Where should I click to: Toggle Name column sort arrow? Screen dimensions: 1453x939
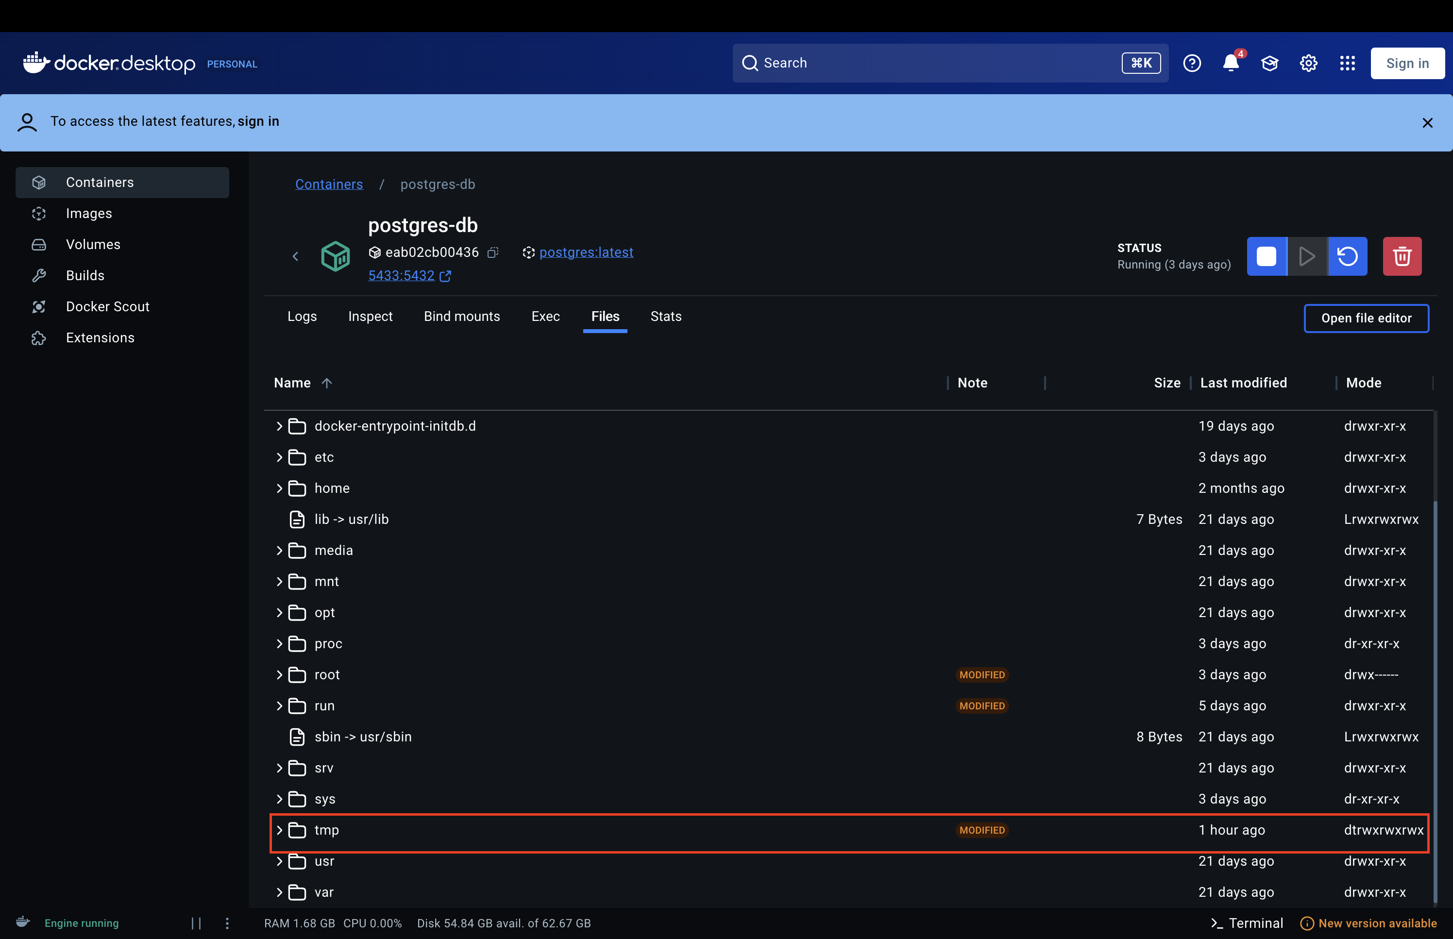click(x=327, y=383)
